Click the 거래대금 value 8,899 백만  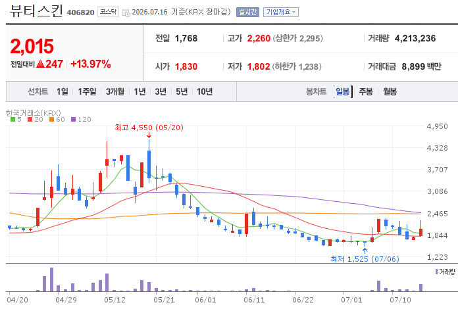(x=422, y=66)
